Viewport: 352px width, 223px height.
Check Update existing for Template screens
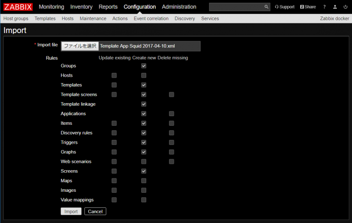coord(114,95)
